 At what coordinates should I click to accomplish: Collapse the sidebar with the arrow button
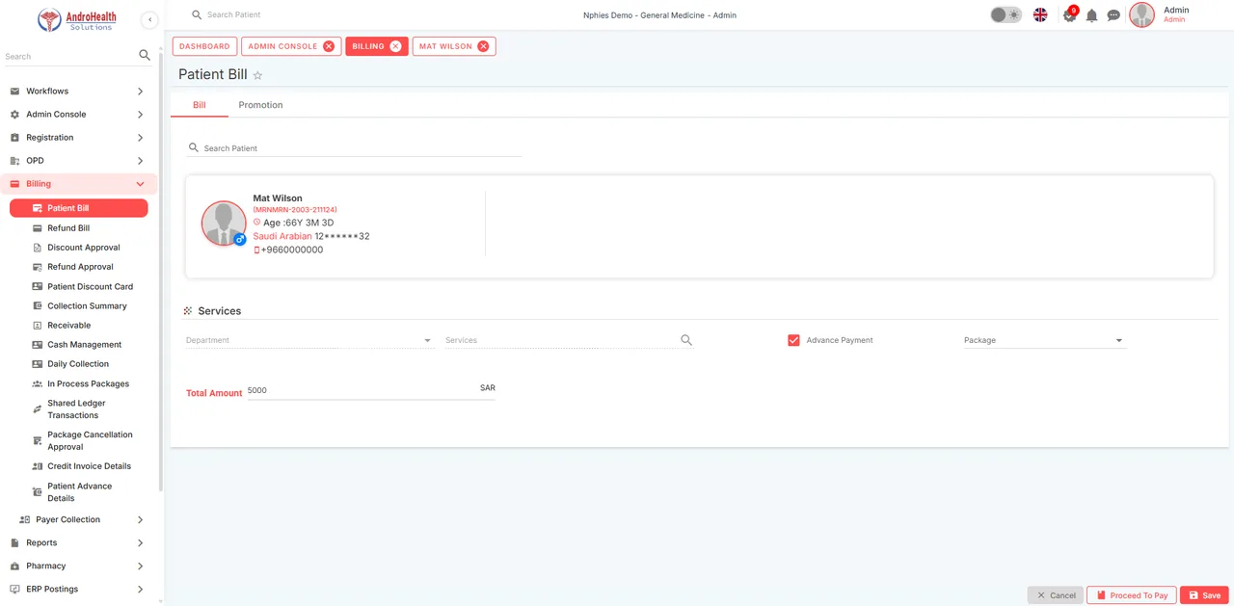(149, 19)
